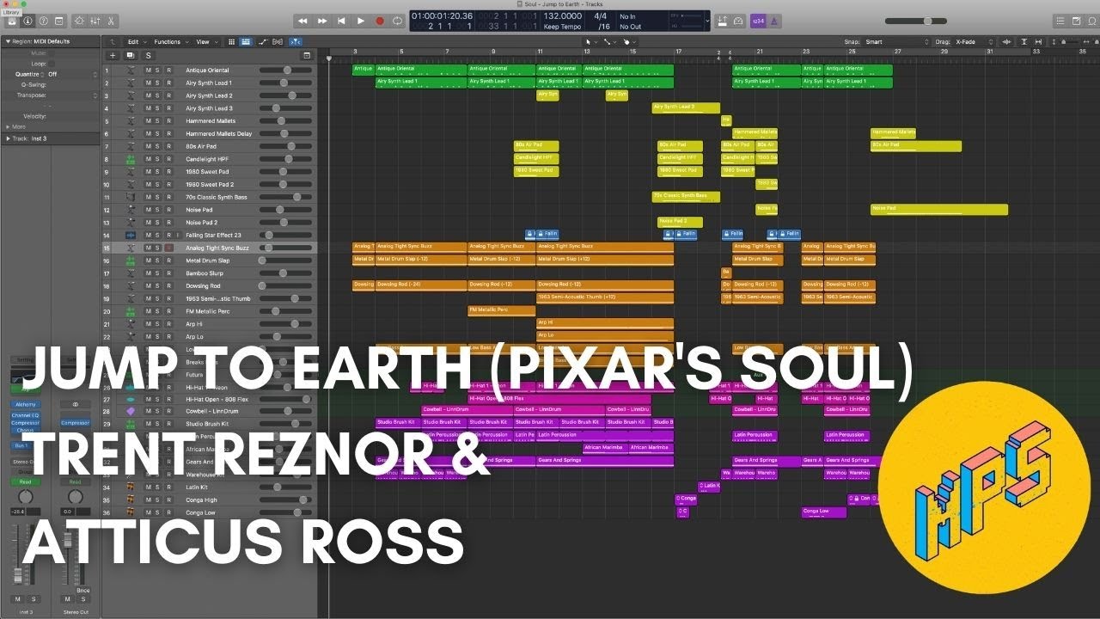The height and width of the screenshot is (619, 1100).
Task: Click the Tuner icon
Action: (737, 21)
